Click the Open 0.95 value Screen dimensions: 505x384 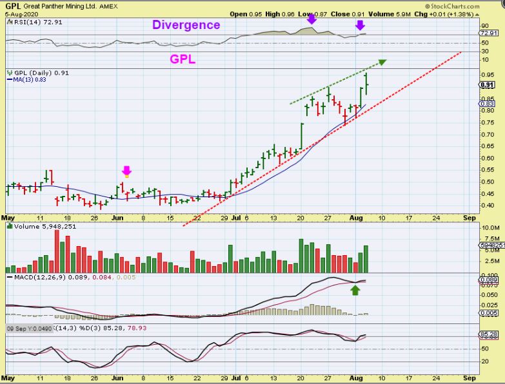click(246, 14)
